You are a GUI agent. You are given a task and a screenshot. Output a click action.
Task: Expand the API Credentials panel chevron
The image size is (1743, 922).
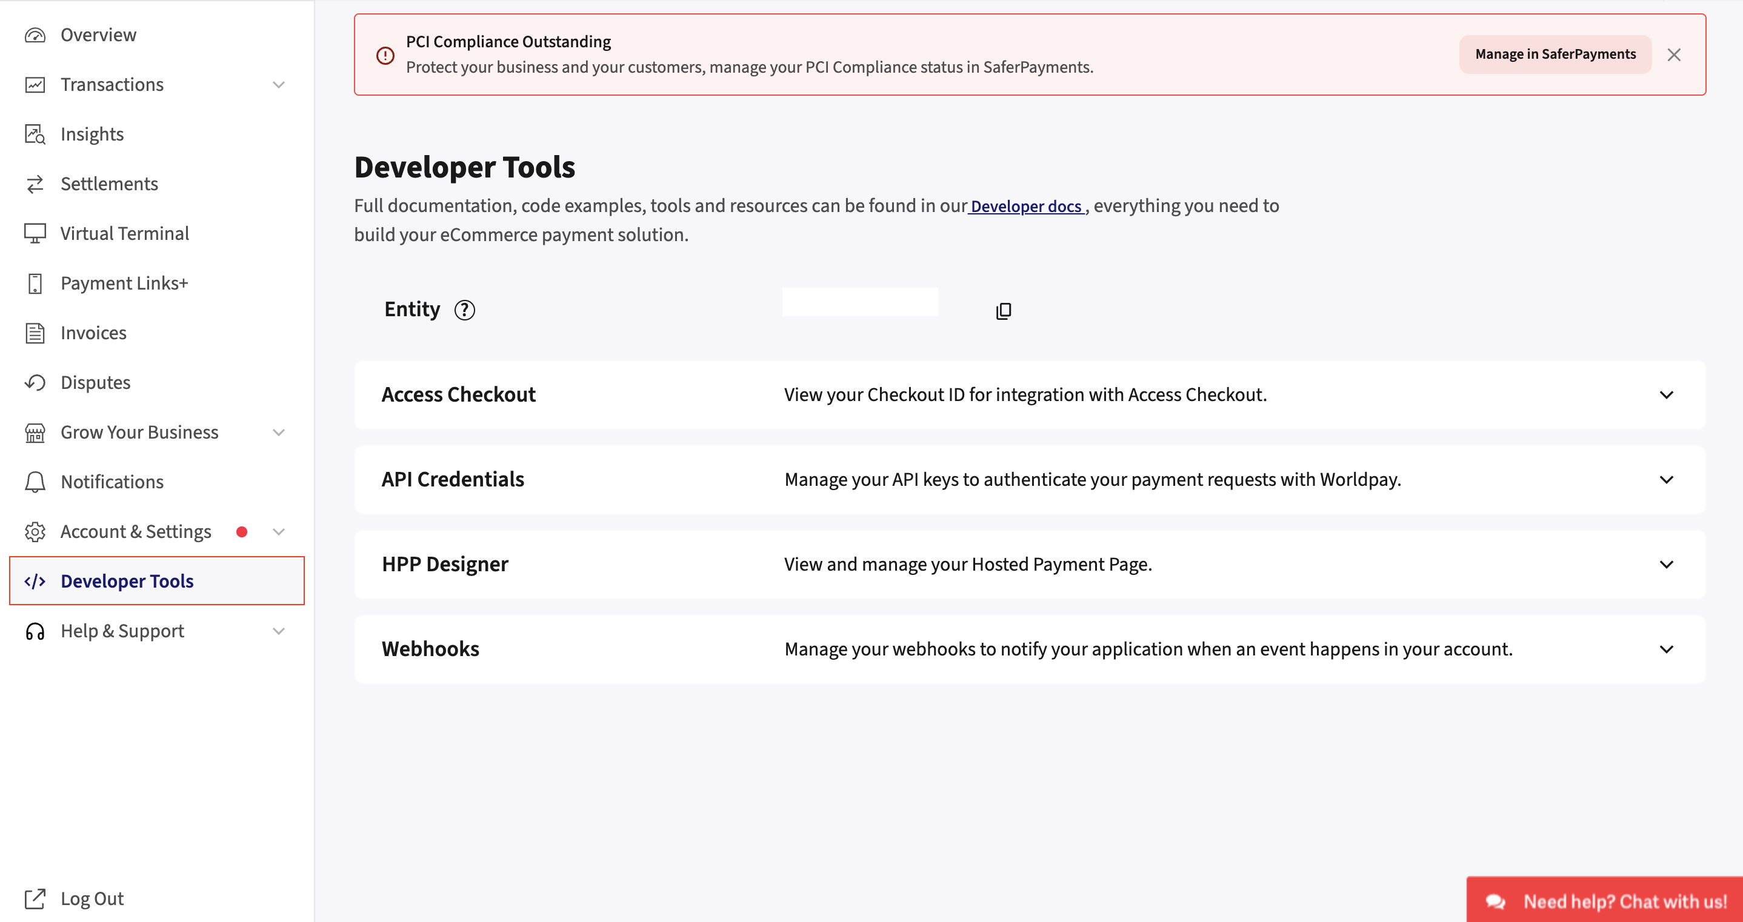pyautogui.click(x=1666, y=480)
